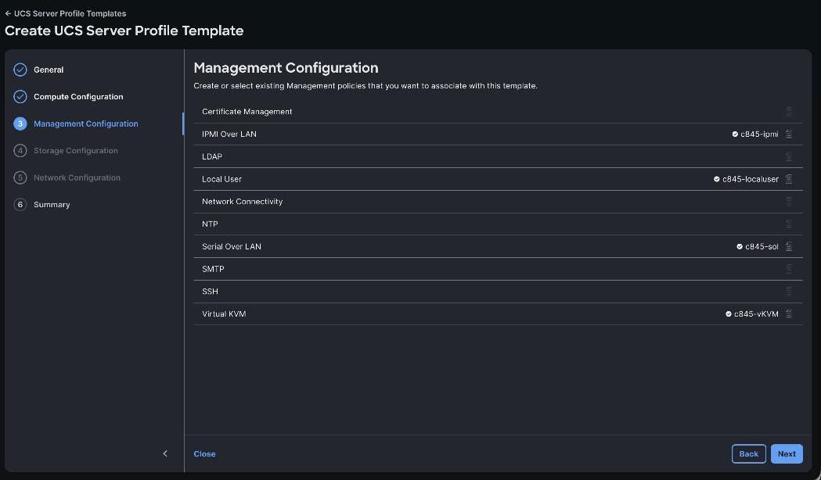This screenshot has height=480, width=821.
Task: Open policy selector icon for Network Connectivity
Action: point(789,202)
